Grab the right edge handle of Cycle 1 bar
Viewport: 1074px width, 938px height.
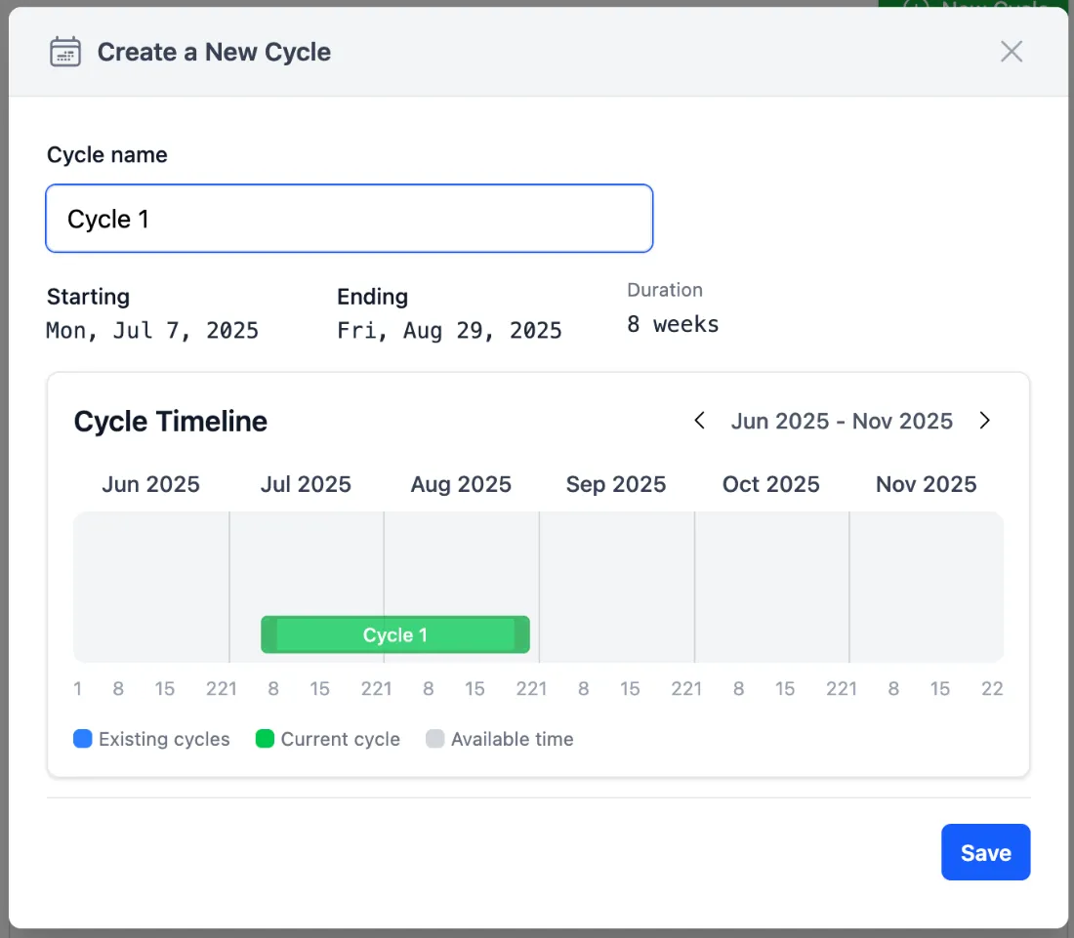tap(522, 634)
